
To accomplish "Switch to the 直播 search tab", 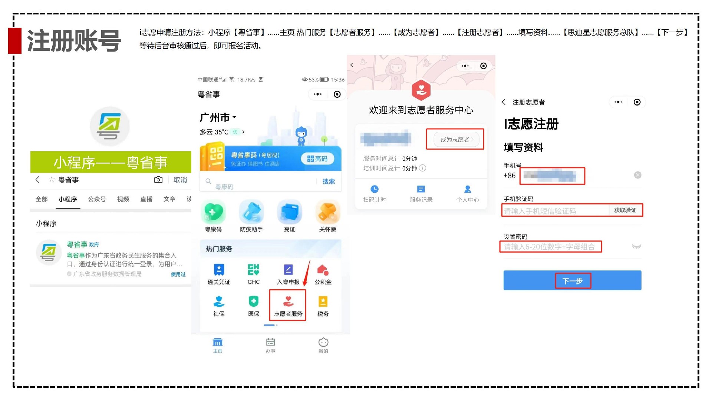I will (x=146, y=199).
